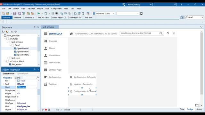Click the Open Project folder icon
205x115 pixels.
pos(29,13)
